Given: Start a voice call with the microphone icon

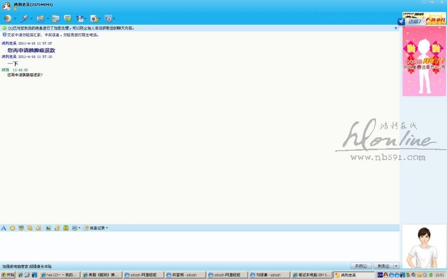Looking at the screenshot, I should point(24,18).
